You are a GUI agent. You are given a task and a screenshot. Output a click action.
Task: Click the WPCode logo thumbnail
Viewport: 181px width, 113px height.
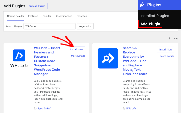click(19, 58)
